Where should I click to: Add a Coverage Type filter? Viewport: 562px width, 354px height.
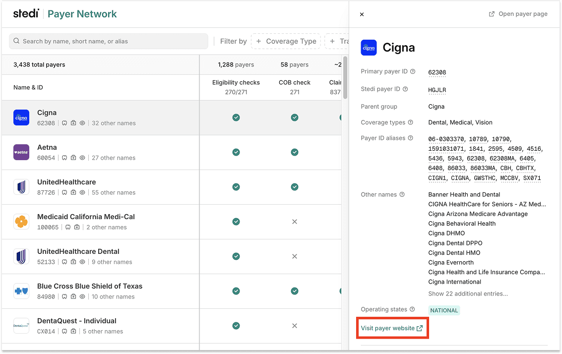[286, 41]
